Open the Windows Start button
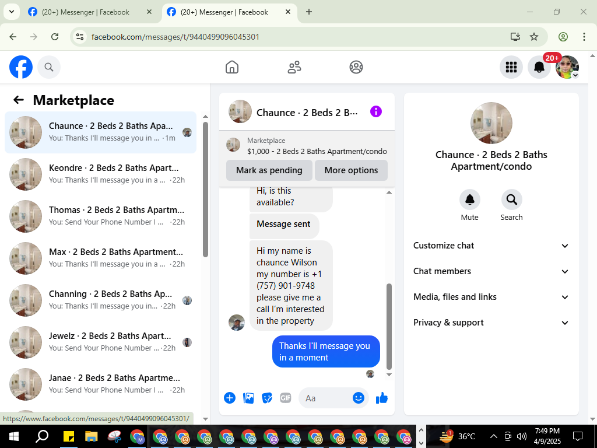Image resolution: width=597 pixels, height=448 pixels. [14, 436]
